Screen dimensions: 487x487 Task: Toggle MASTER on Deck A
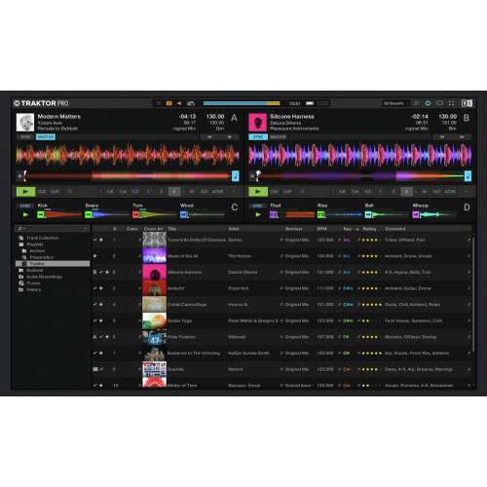46,137
